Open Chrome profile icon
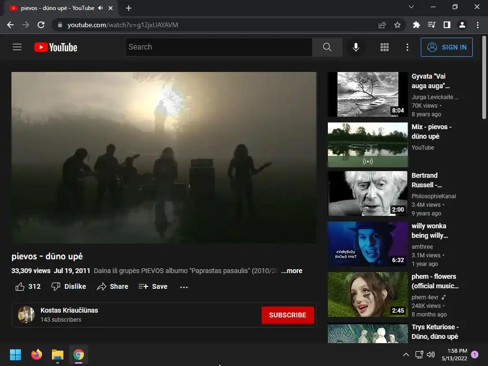Screen dimensions: 488x366 click(462, 25)
